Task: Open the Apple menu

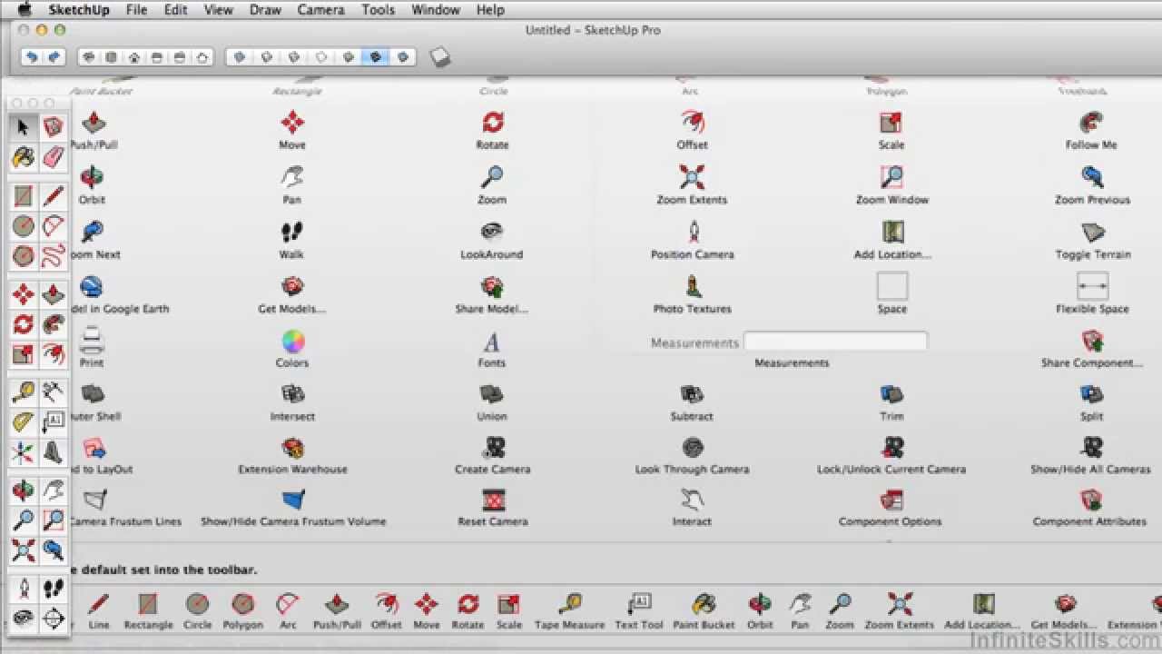Action: pos(24,10)
